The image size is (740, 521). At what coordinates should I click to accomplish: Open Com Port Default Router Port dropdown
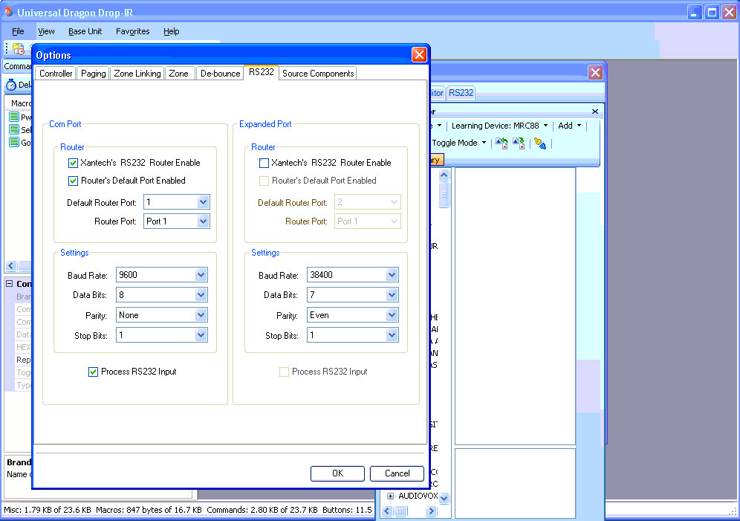pyautogui.click(x=203, y=202)
